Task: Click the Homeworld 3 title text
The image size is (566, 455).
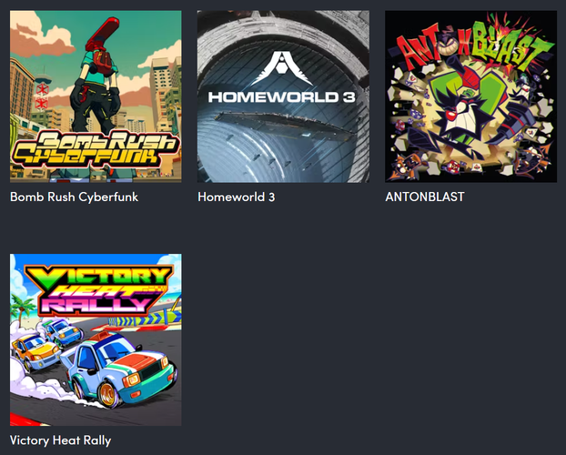Action: 237,197
